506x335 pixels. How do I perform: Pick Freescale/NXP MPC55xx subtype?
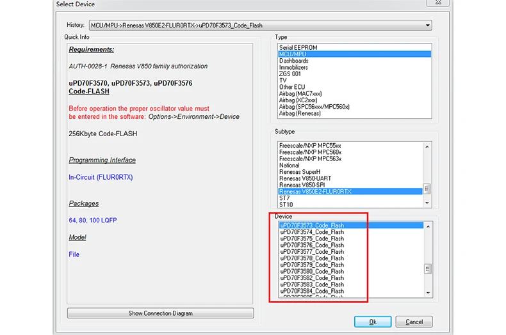point(350,146)
